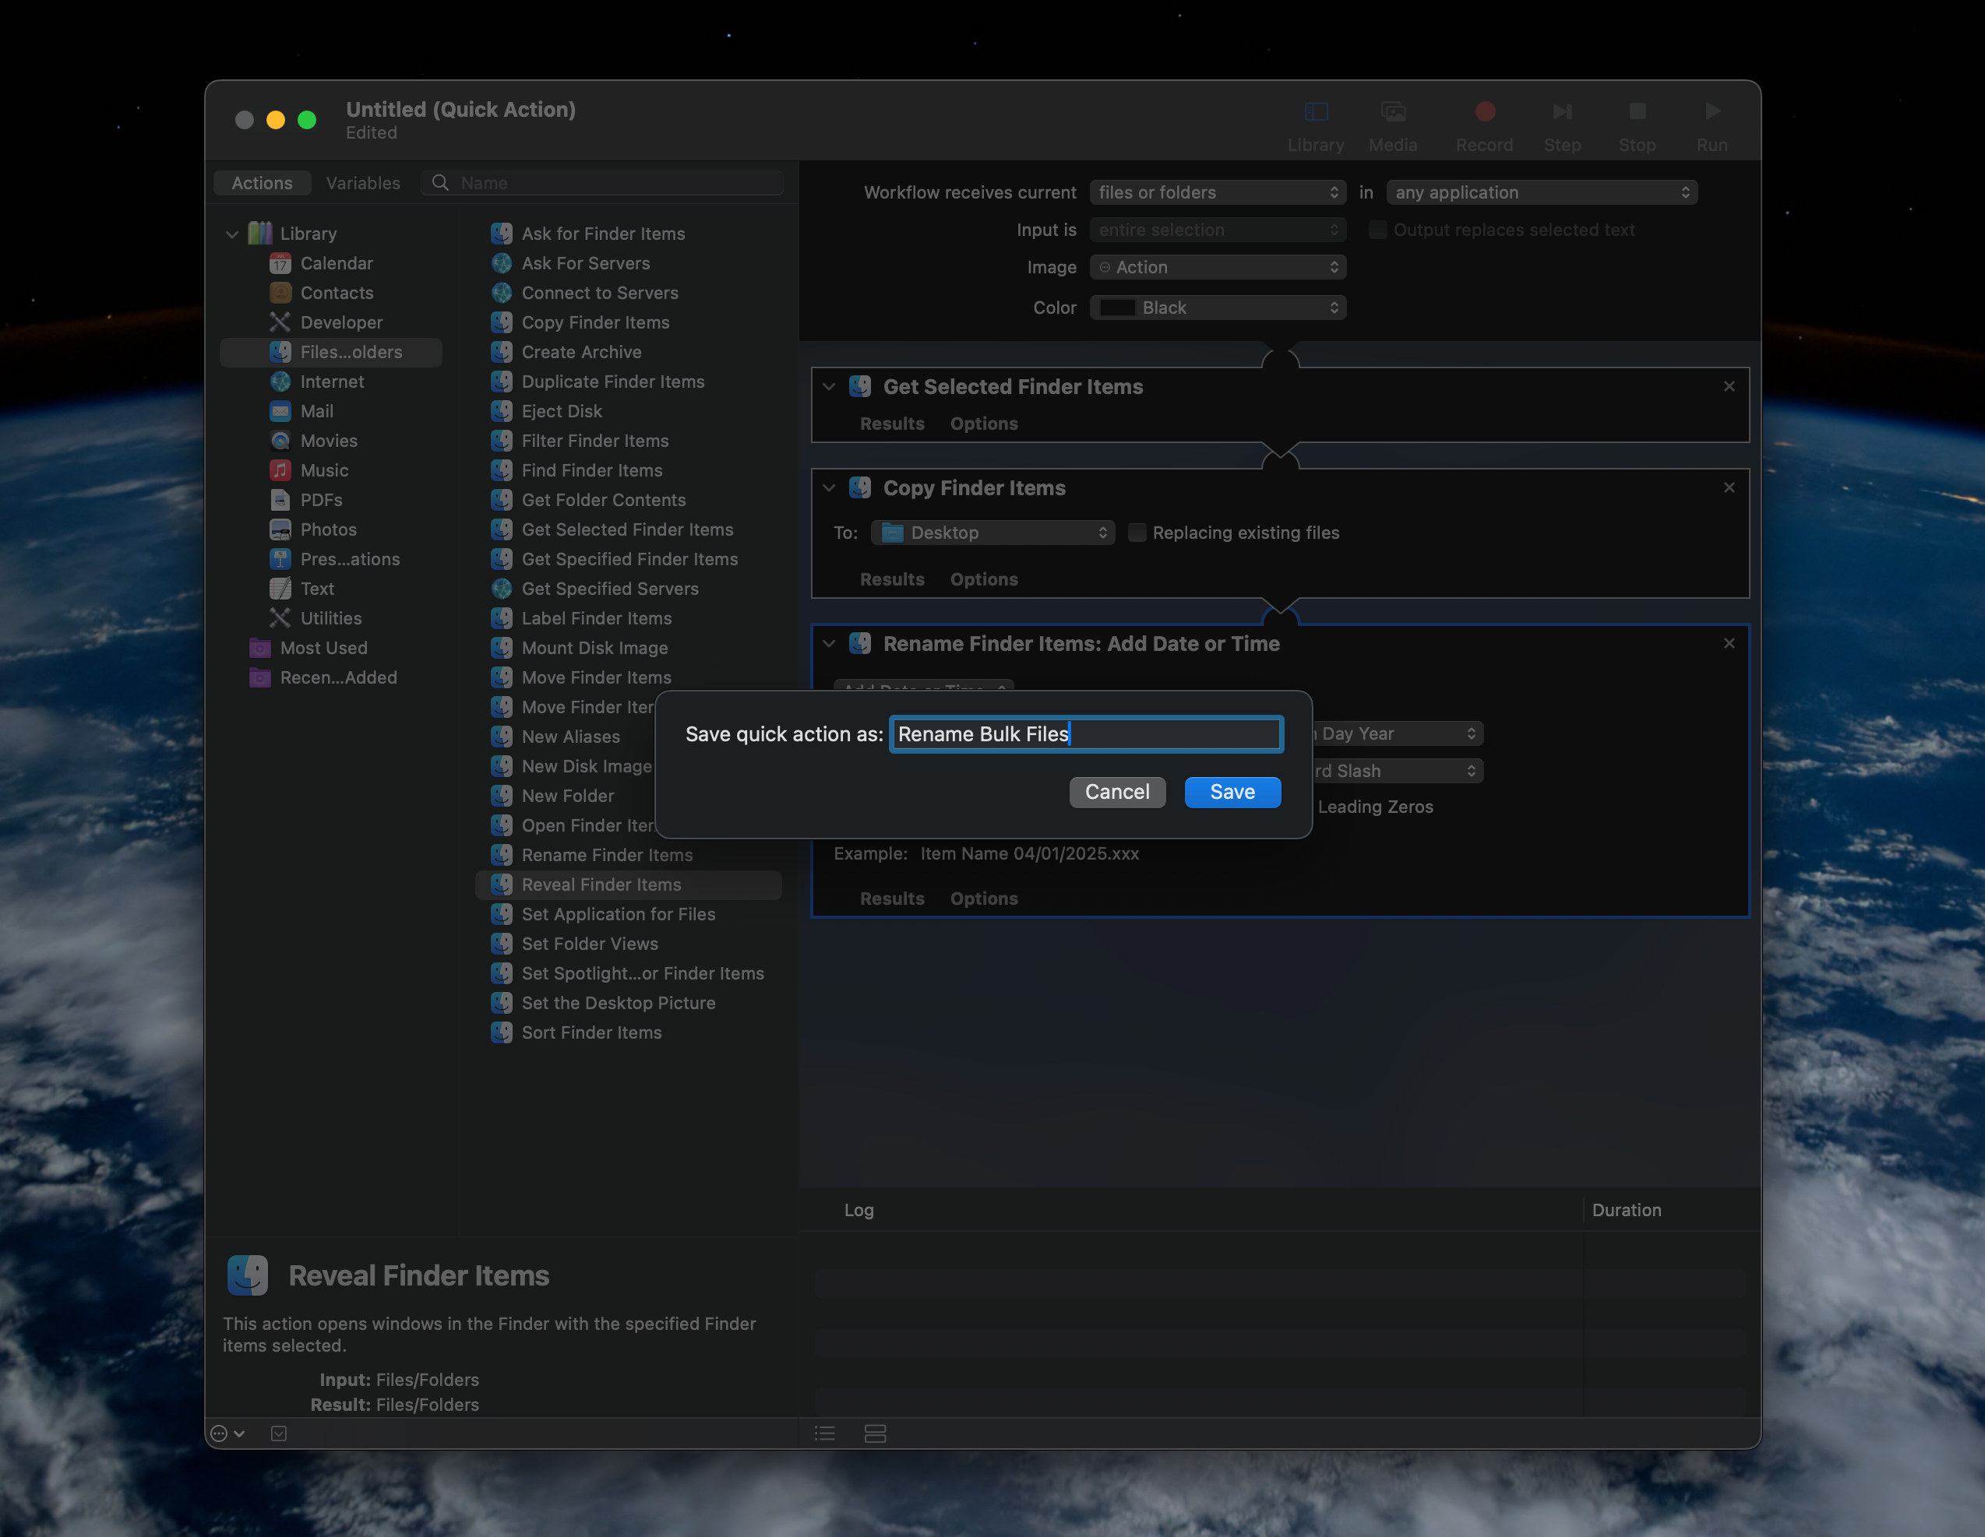Enable Replacing existing files checkbox
Screen dimensions: 1985x1537
coord(1136,533)
